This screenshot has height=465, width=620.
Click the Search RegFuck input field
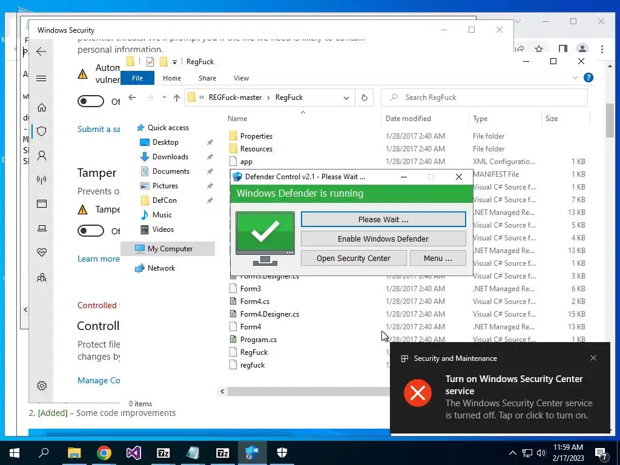coord(484,97)
